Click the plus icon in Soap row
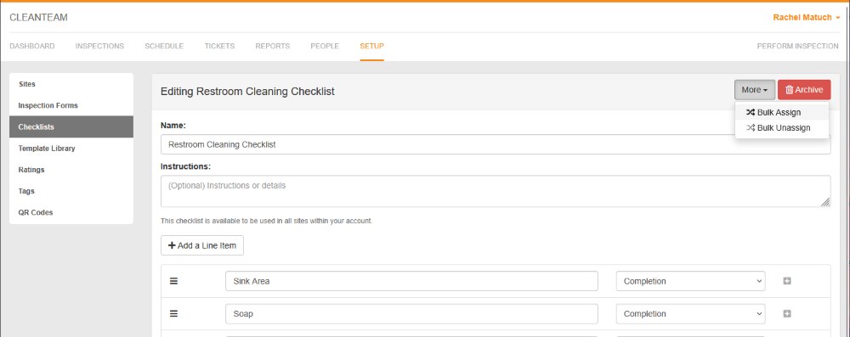 787,314
